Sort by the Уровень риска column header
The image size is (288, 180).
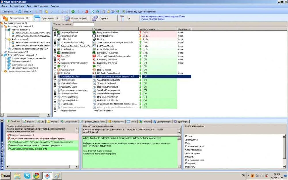(147, 29)
